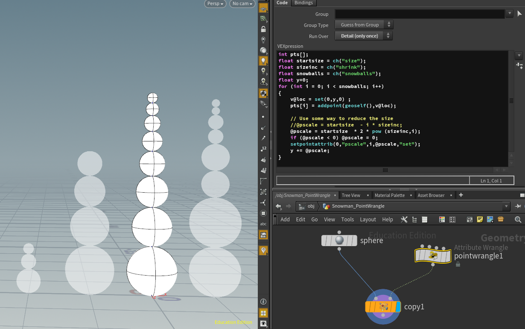Image resolution: width=525 pixels, height=329 pixels.
Task: Select the pointwrangle1 node icon
Action: pyautogui.click(x=433, y=256)
